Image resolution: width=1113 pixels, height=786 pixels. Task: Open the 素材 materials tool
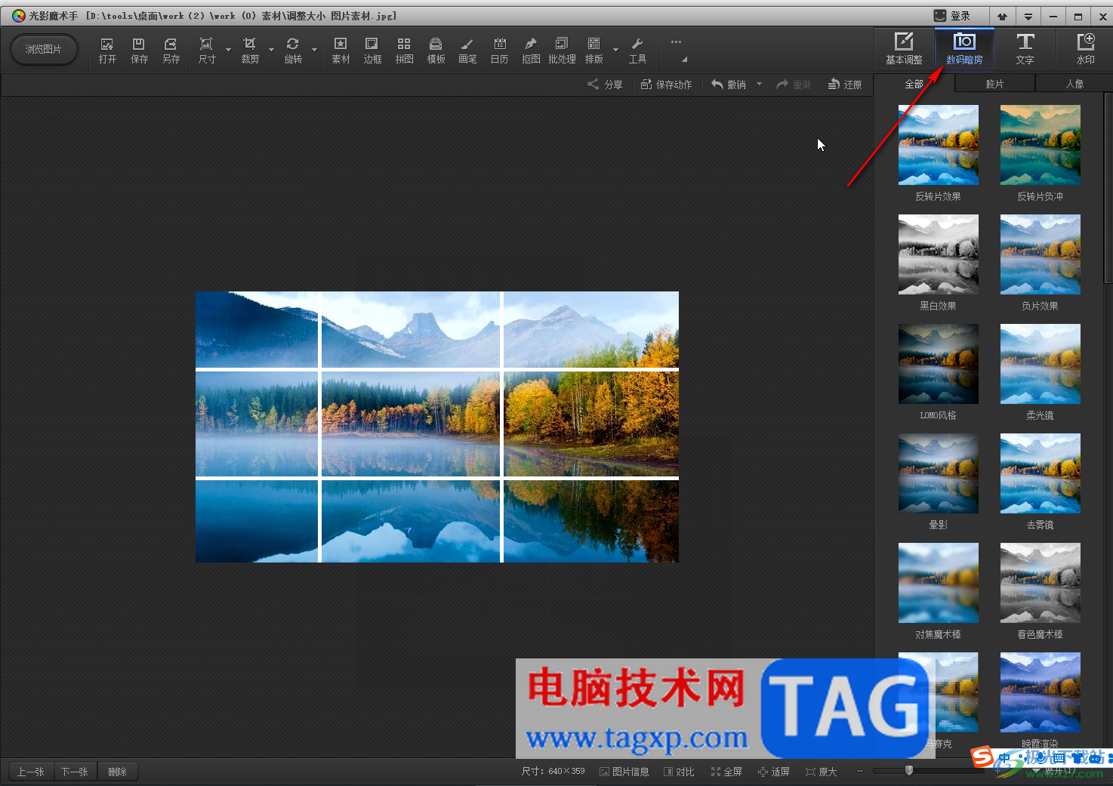(x=341, y=50)
